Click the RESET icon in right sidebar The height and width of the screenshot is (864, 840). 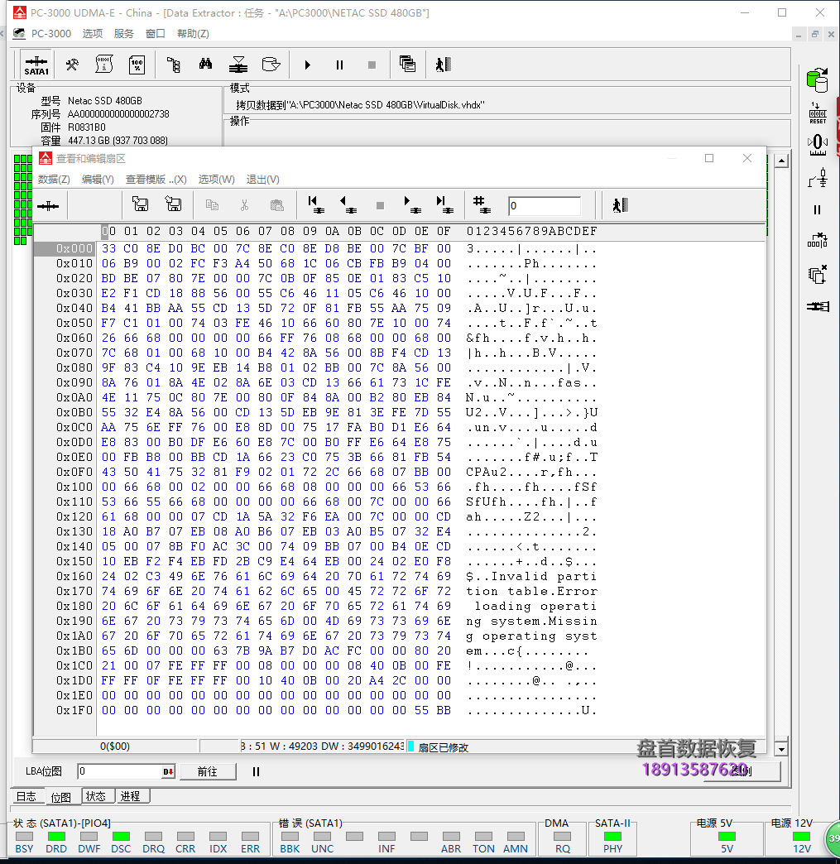[818, 113]
